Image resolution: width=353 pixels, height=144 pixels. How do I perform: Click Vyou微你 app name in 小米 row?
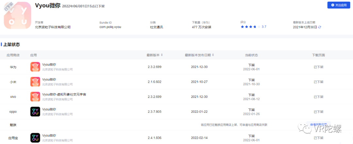pos(49,79)
